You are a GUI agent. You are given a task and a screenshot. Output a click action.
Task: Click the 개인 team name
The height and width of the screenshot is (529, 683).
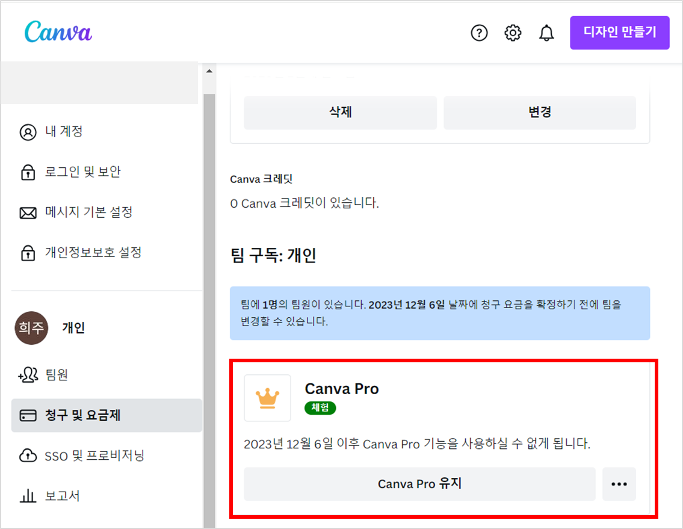(x=73, y=327)
